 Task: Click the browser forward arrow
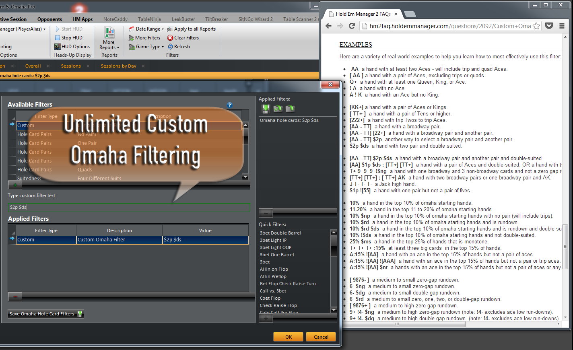tap(340, 26)
